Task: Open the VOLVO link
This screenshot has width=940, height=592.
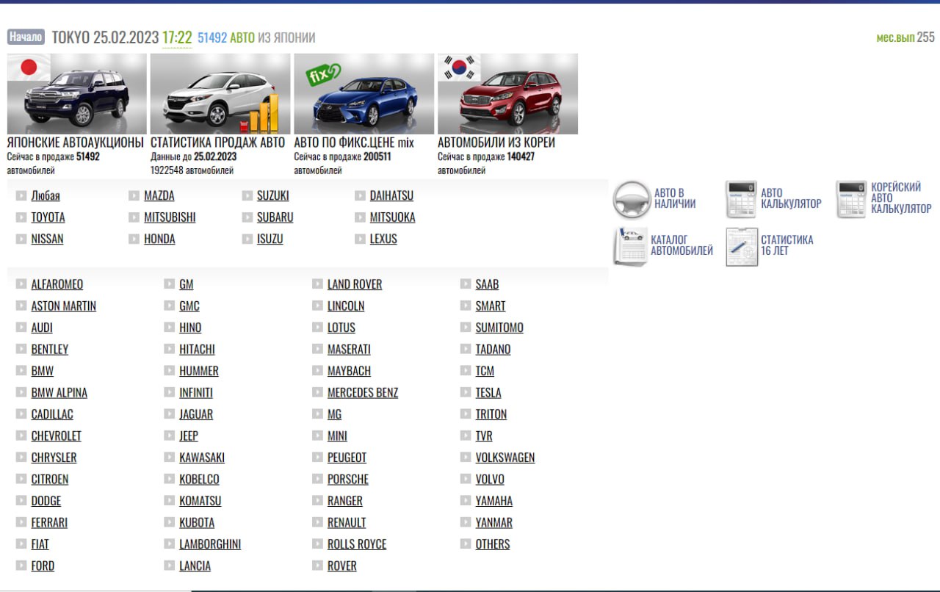Action: point(490,480)
